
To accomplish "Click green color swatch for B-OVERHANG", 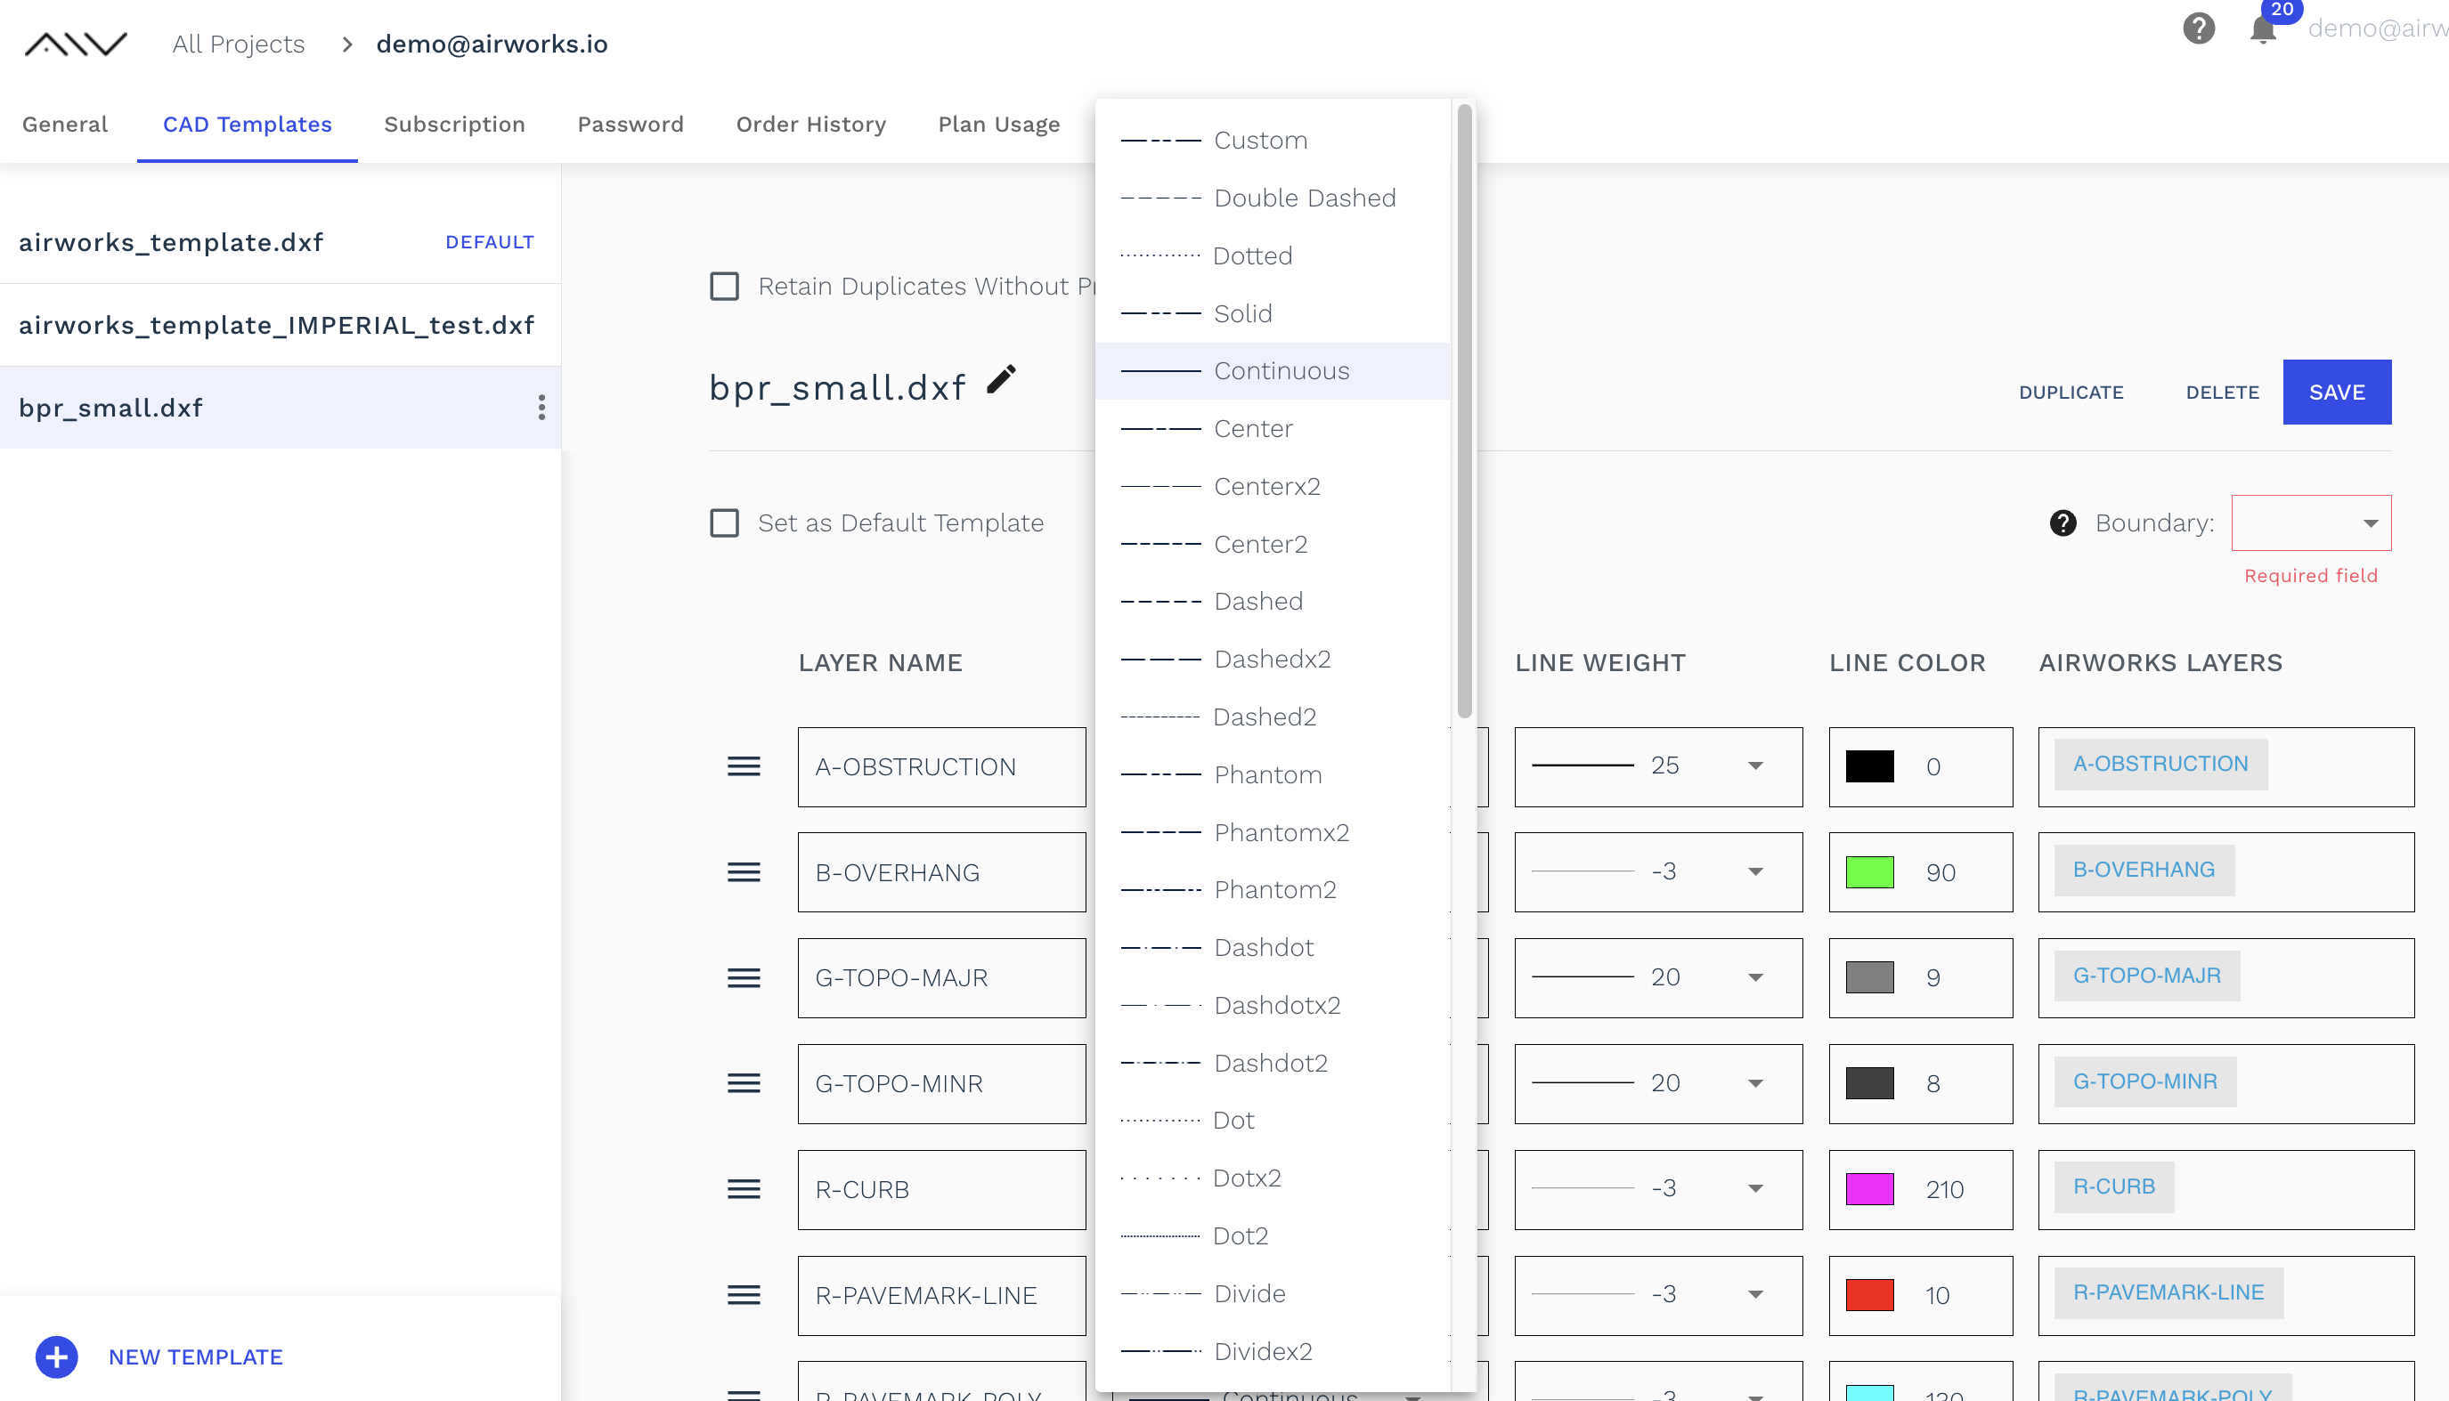I will point(1869,873).
